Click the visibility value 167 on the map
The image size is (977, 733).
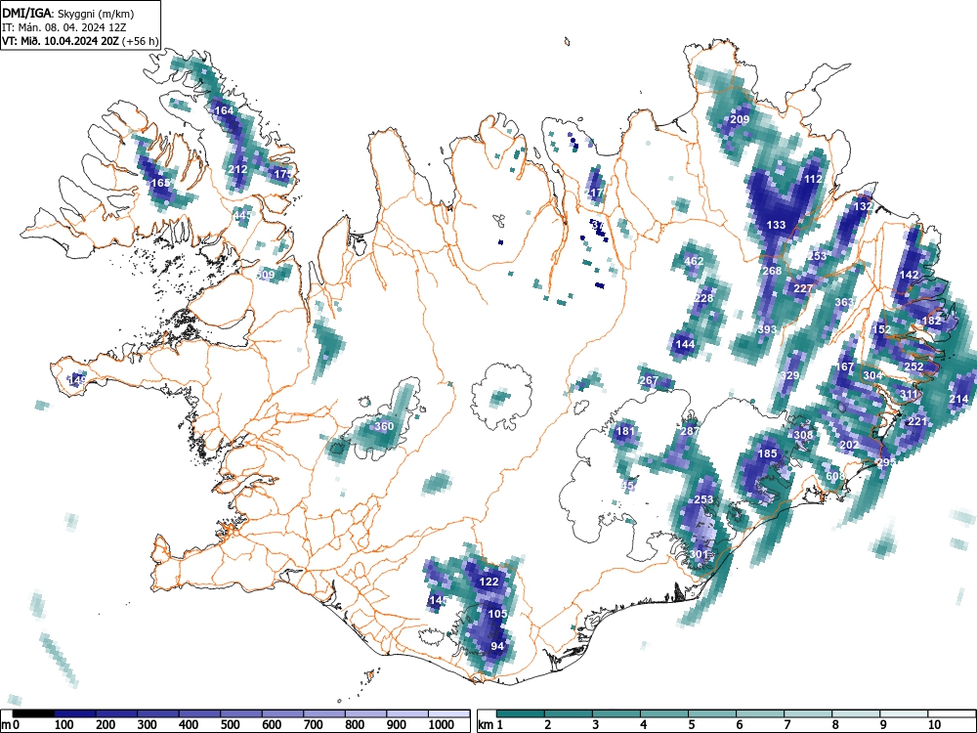pos(844,366)
